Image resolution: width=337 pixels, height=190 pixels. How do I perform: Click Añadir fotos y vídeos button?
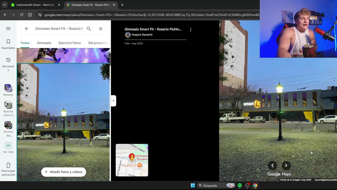[63, 172]
